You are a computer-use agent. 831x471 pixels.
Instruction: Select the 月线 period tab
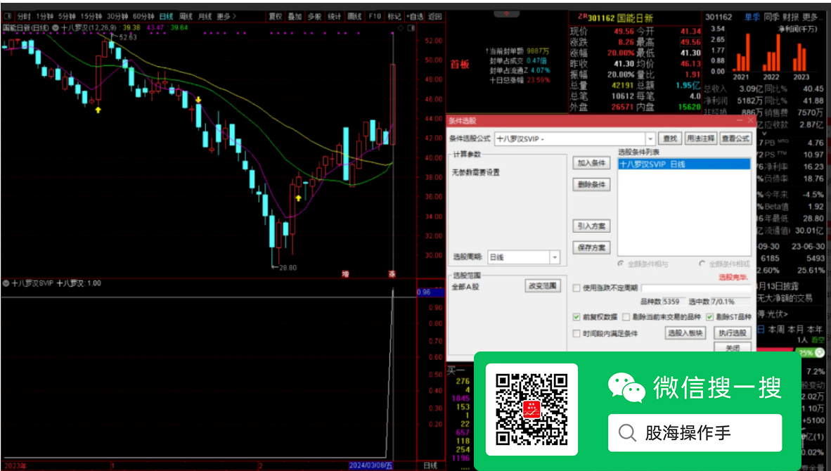[205, 16]
